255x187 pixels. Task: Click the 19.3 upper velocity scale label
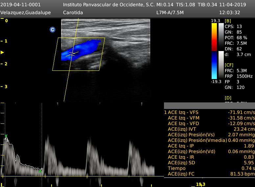(216, 20)
